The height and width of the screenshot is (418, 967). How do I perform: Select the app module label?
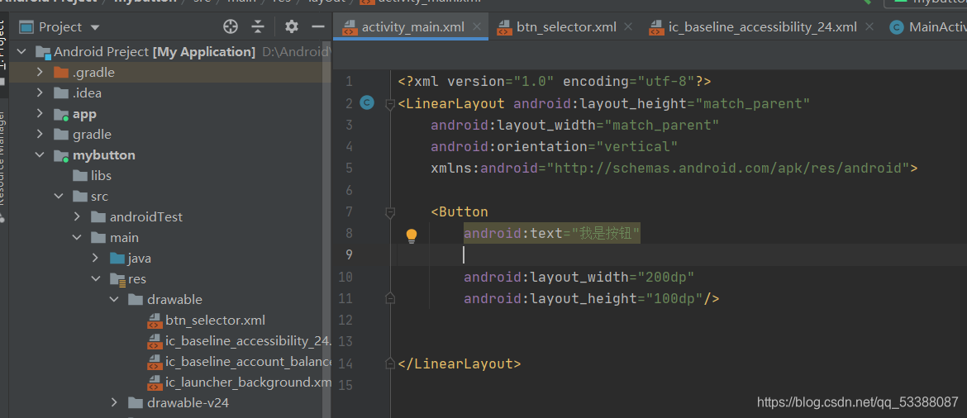[84, 114]
